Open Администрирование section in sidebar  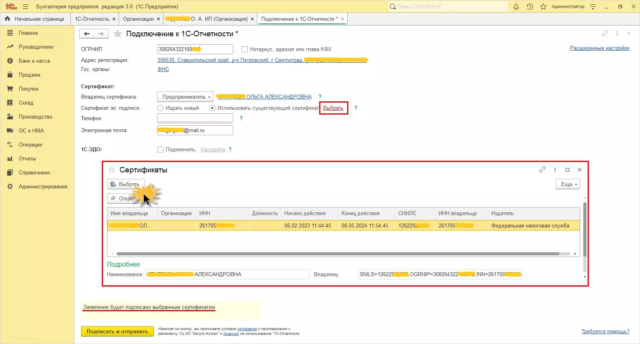tap(43, 186)
